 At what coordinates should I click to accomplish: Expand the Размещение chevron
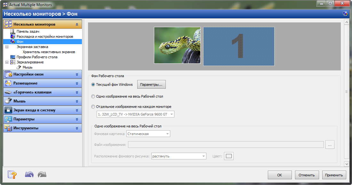[x=77, y=83]
